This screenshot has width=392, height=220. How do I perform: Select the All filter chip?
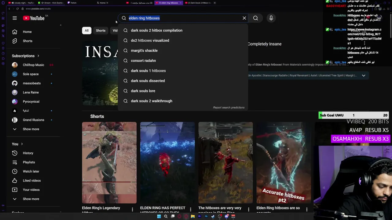[x=87, y=31]
